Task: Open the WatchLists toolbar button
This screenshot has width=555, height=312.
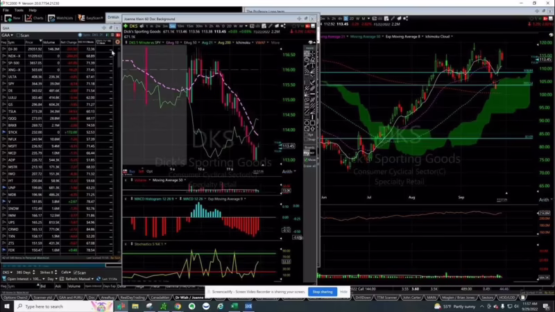Action: [60, 18]
